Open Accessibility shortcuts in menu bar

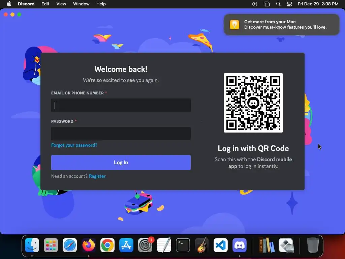coord(255,4)
